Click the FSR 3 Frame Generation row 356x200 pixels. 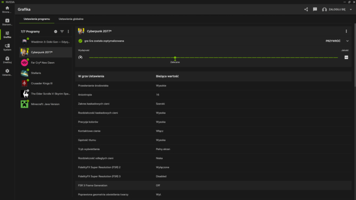point(213,185)
